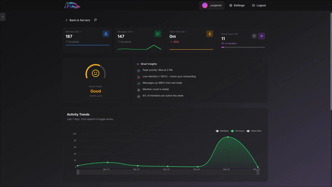Click the clock icon beside peak activity insight
This screenshot has height=187, width=332.
tap(139, 70)
